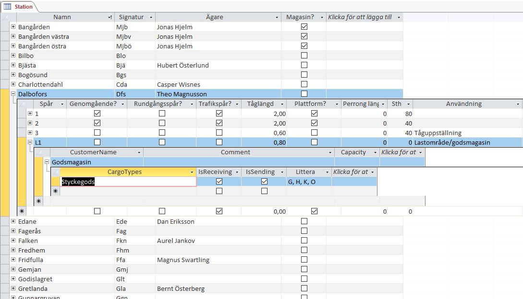Viewport: 523px width, 299px height.
Task: Select the Sth value 80 cell
Action: (x=400, y=114)
